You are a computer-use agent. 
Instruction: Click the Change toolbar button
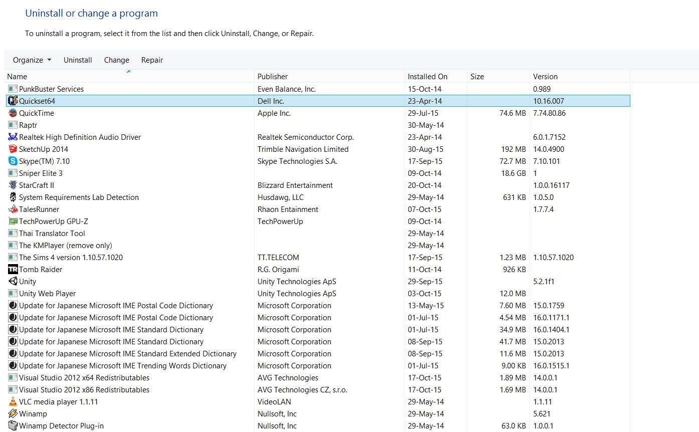tap(117, 60)
